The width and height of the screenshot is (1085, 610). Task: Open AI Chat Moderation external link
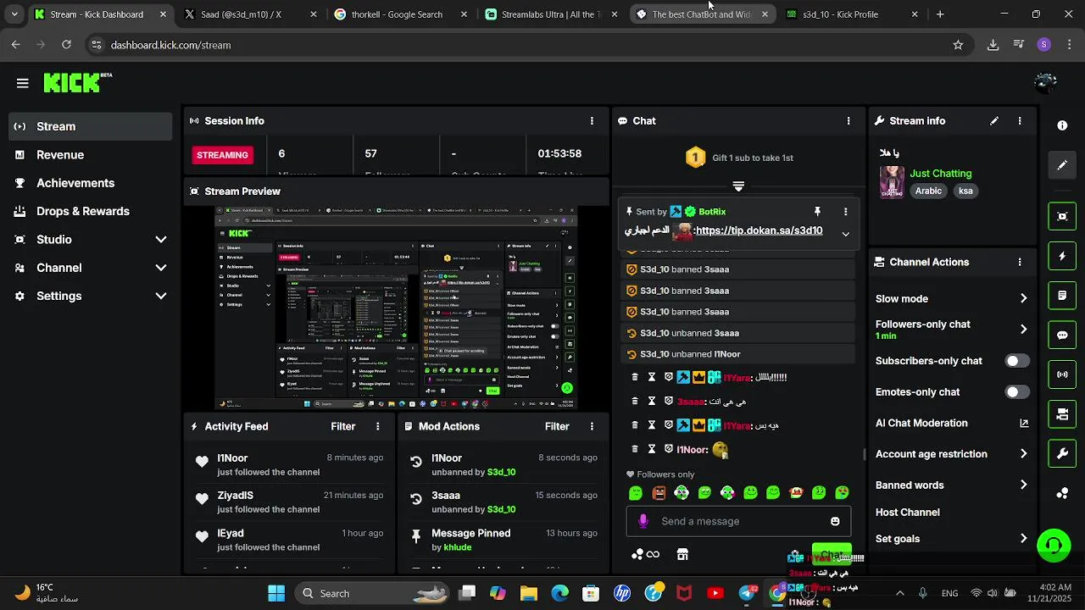(x=1024, y=424)
